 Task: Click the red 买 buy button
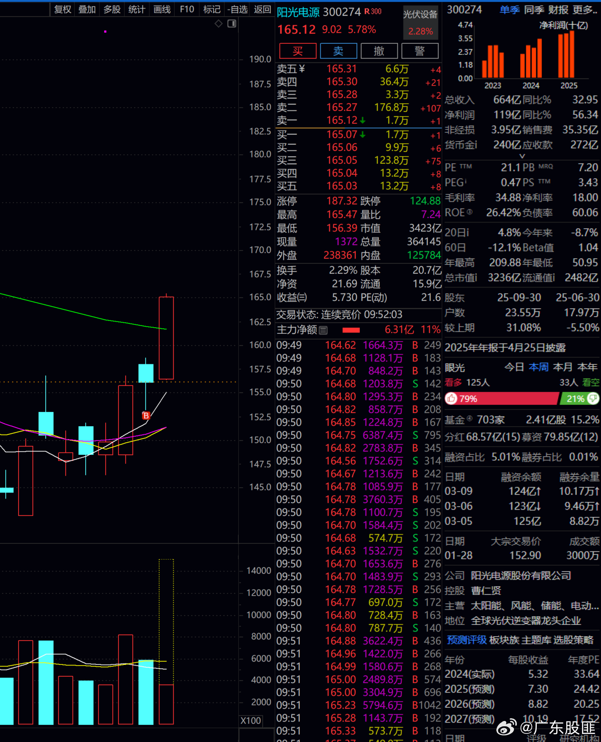point(298,51)
